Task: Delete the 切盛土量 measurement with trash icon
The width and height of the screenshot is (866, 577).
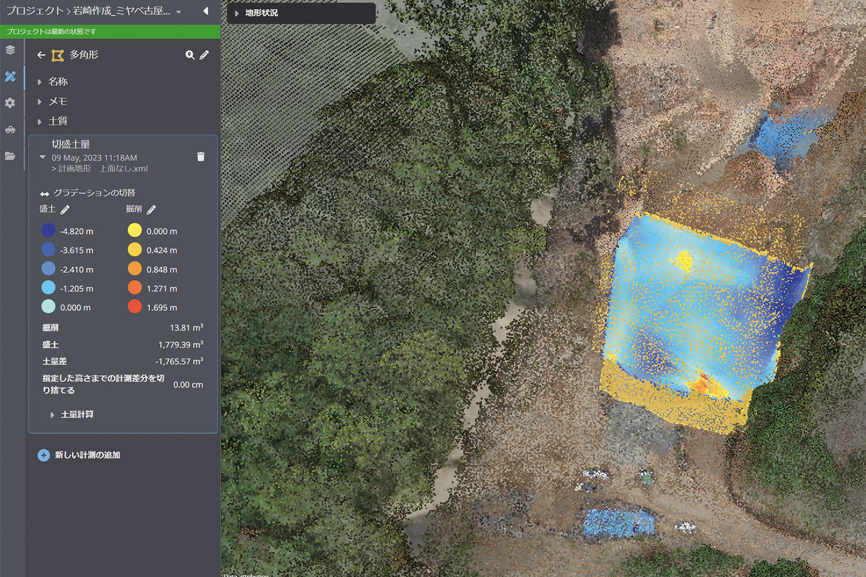Action: (x=201, y=157)
